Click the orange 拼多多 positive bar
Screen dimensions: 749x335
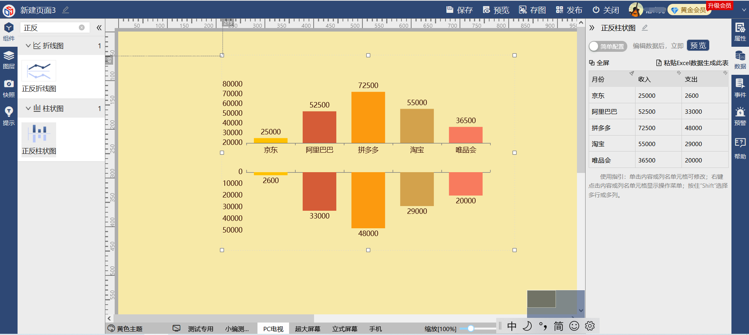click(368, 118)
